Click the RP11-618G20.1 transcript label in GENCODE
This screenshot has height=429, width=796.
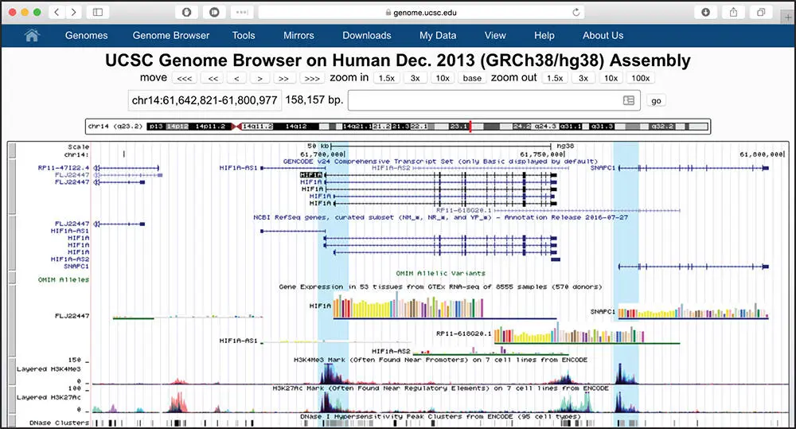pos(464,210)
